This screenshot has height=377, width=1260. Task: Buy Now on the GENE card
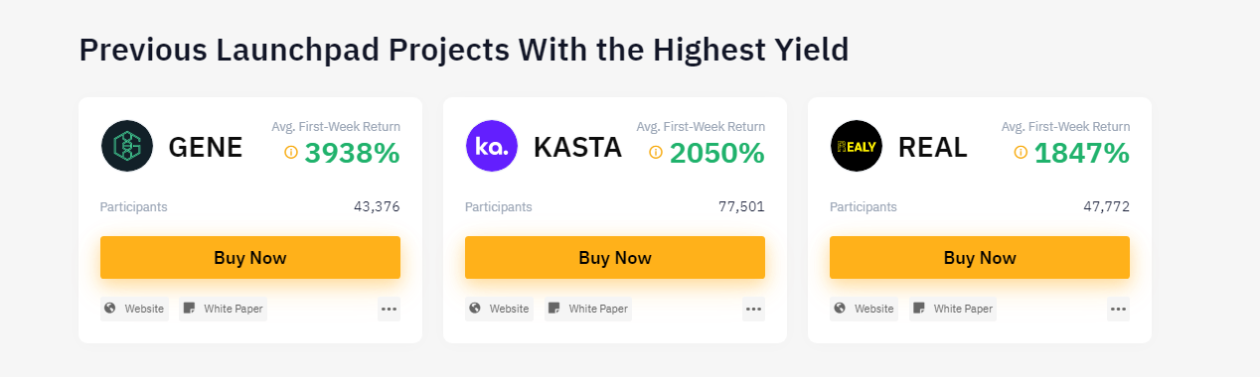click(250, 258)
